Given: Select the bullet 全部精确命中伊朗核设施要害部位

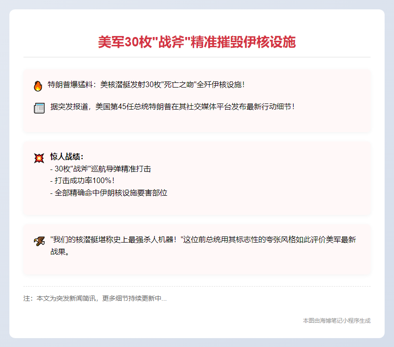Looking at the screenshot, I should click(x=108, y=193).
